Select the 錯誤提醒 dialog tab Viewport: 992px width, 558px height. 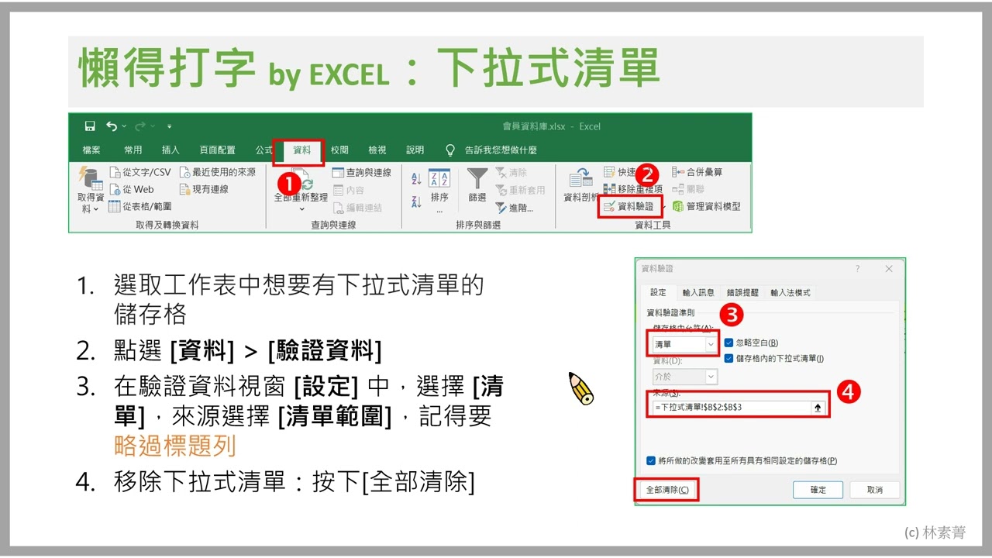point(742,292)
